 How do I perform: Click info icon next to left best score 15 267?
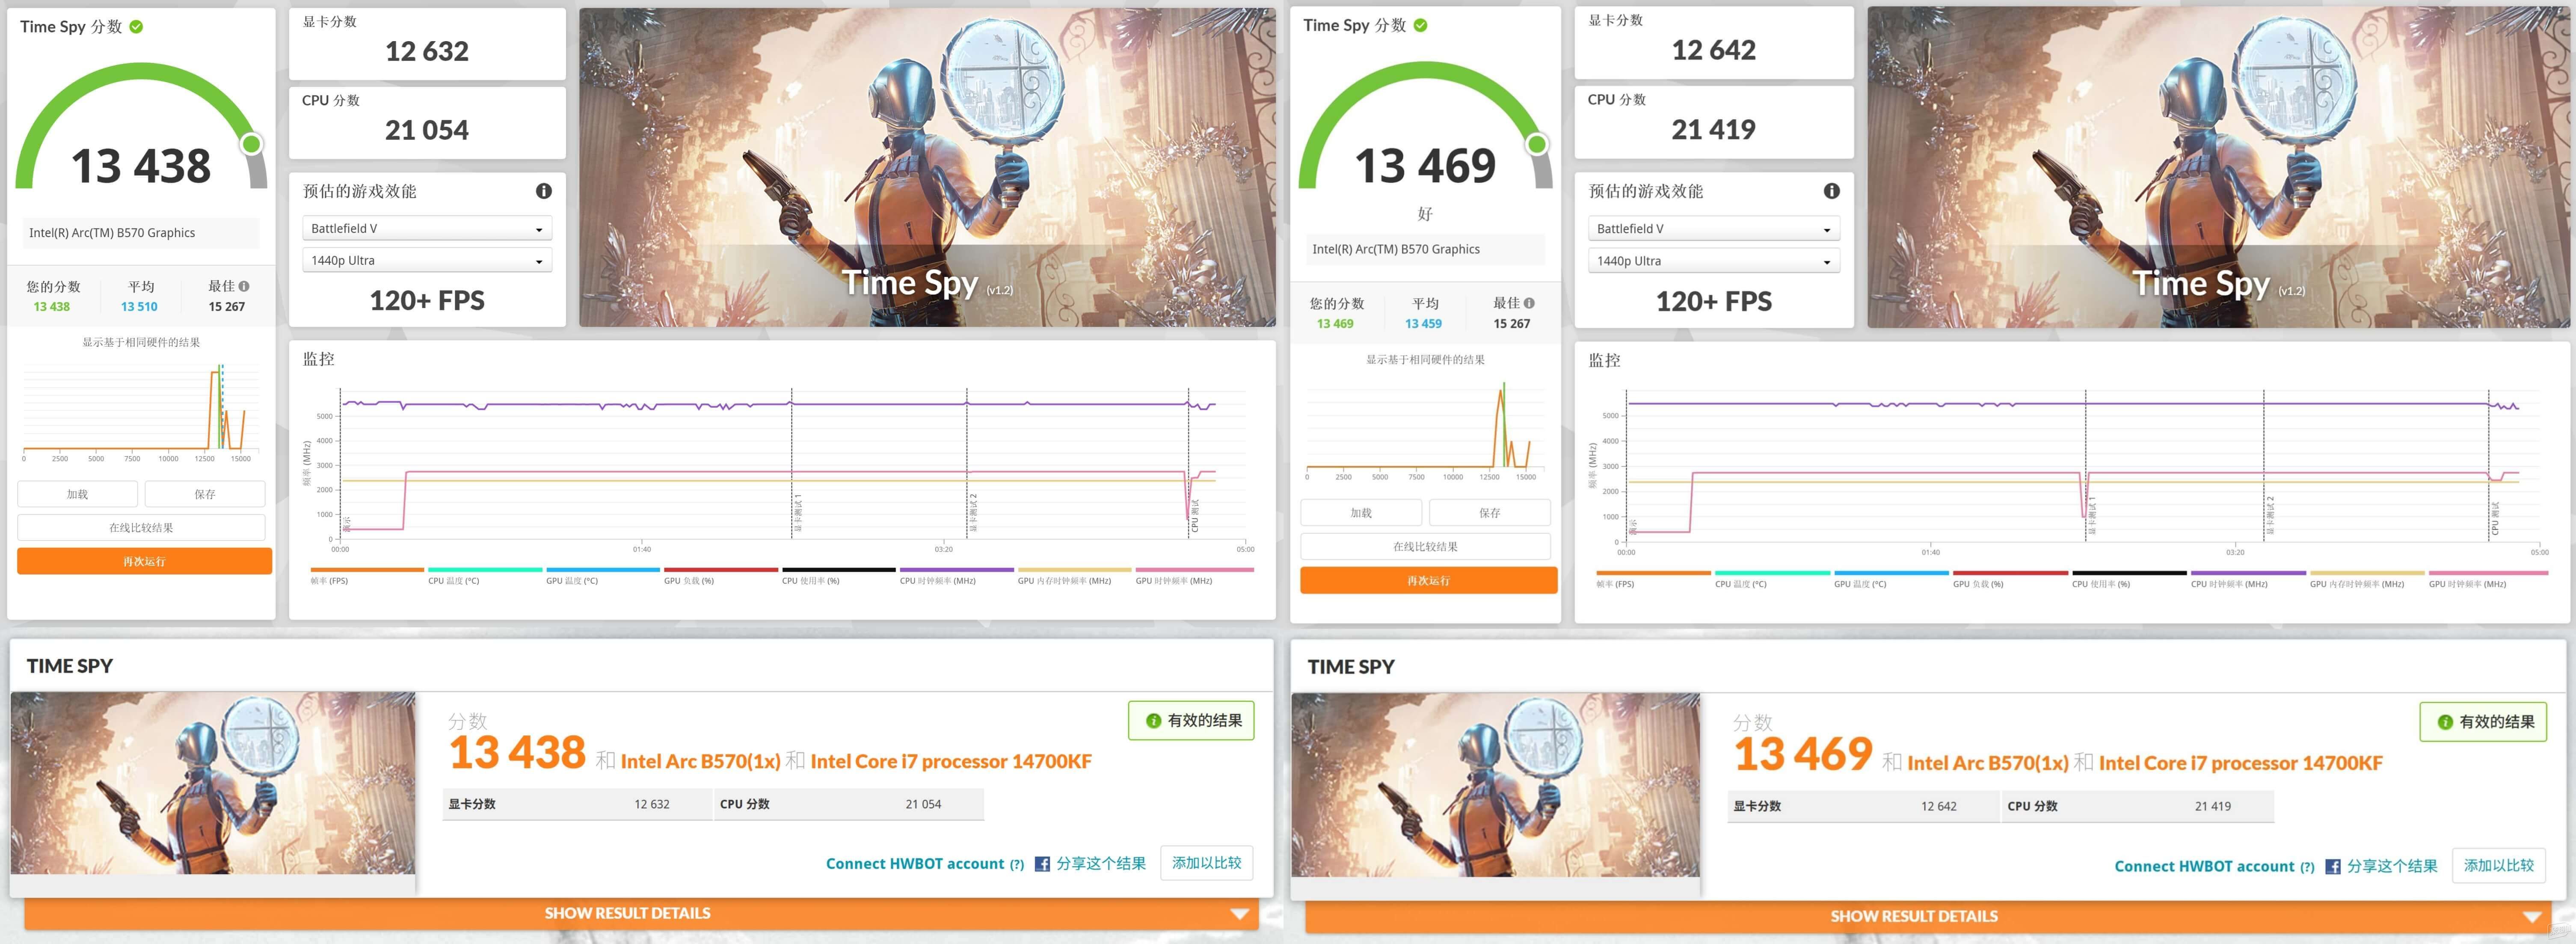244,286
